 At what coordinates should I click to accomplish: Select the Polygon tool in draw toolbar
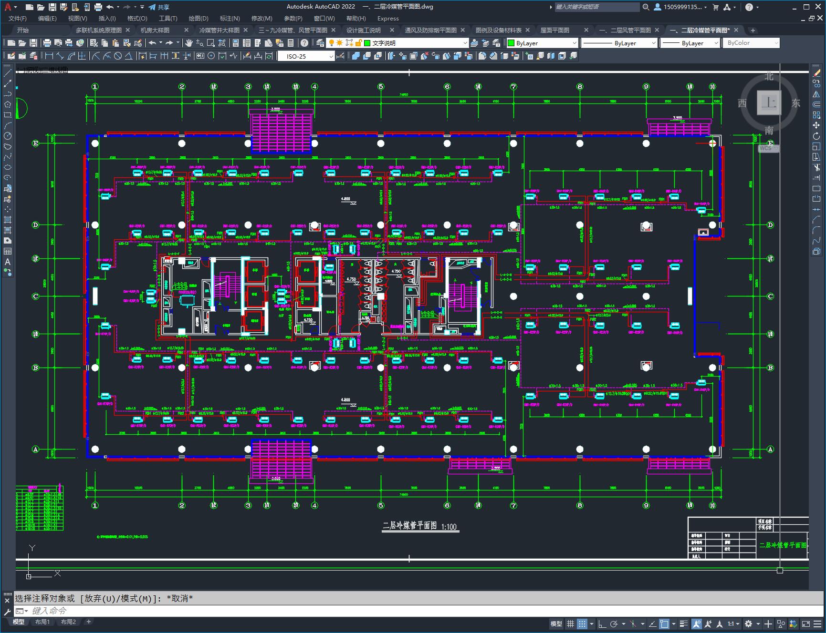coord(7,104)
